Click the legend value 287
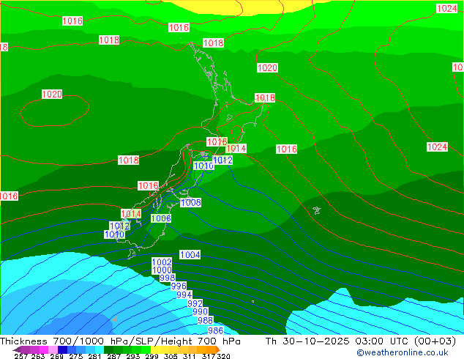This screenshot has width=464, height=359. 113,356
